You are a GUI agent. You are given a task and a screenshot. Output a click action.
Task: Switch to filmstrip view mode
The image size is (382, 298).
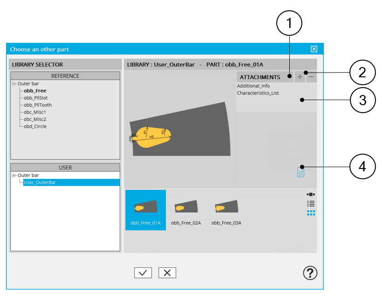tap(311, 195)
